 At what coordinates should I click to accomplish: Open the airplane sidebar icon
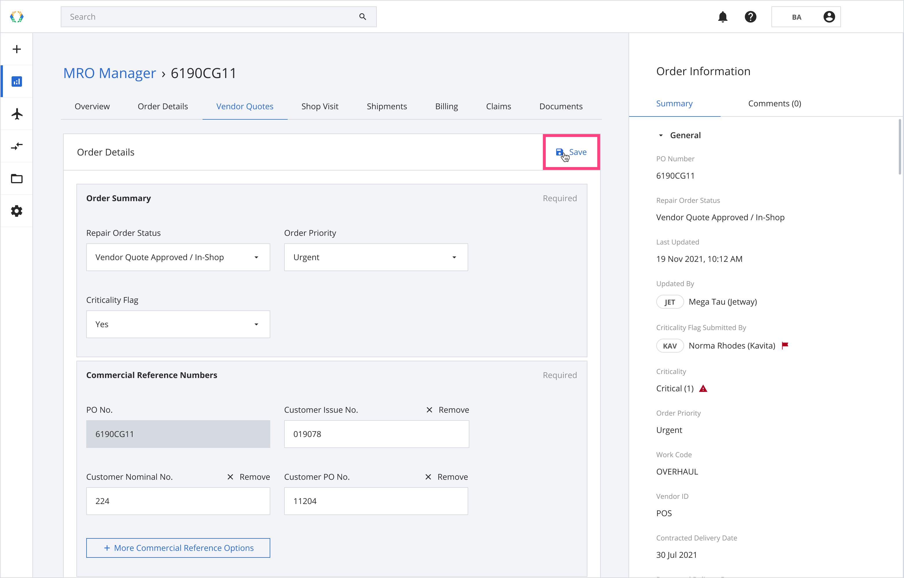pyautogui.click(x=16, y=114)
